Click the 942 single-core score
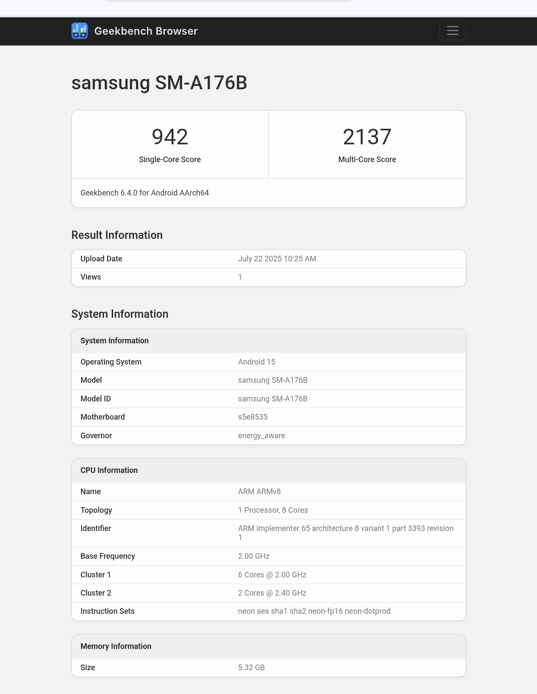Image resolution: width=537 pixels, height=694 pixels. (170, 137)
